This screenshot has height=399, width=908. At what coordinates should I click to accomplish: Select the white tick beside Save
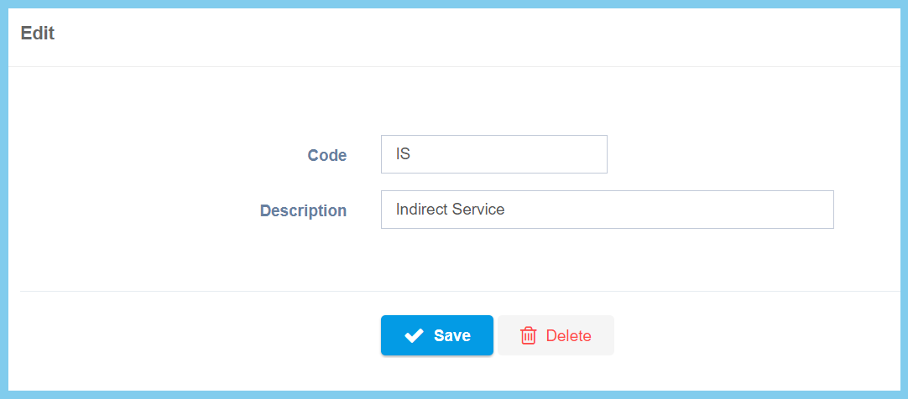pos(414,336)
